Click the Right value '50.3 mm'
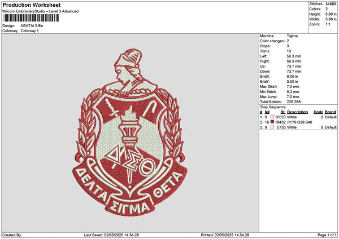This screenshot has width=339, height=239. tap(294, 61)
